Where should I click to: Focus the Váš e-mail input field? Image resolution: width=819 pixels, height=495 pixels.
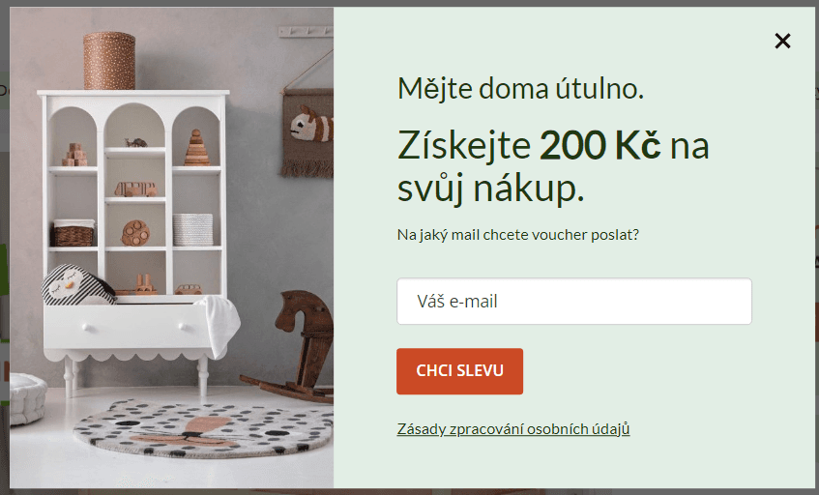point(574,302)
